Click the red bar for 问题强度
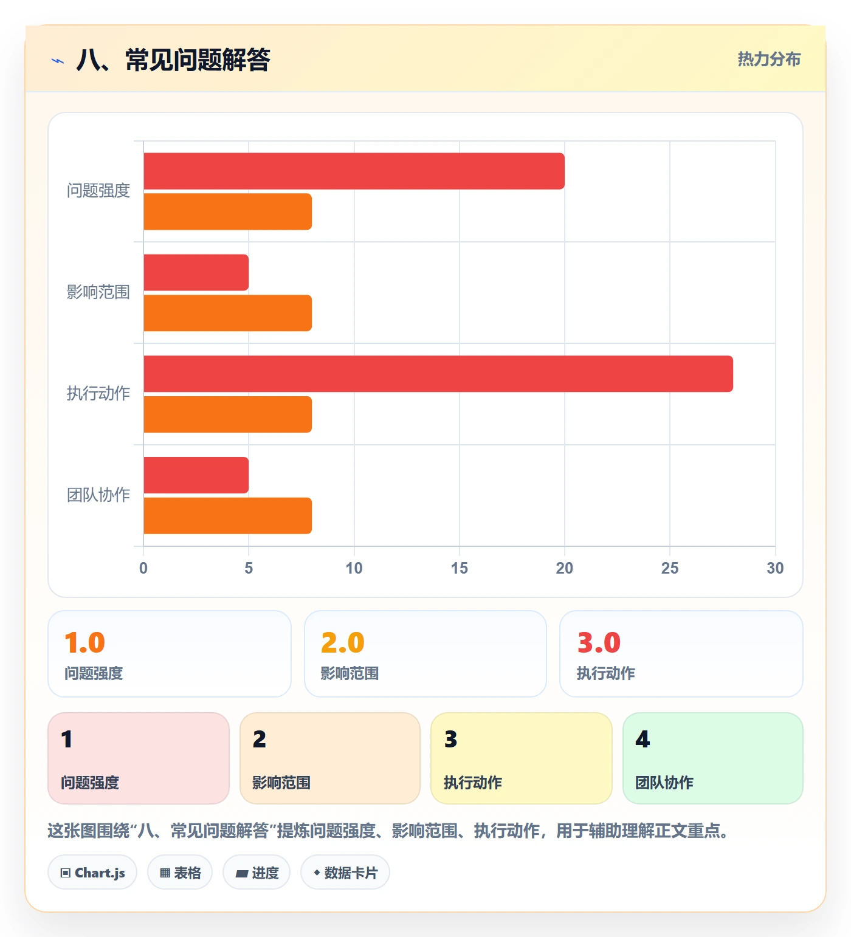 [354, 171]
